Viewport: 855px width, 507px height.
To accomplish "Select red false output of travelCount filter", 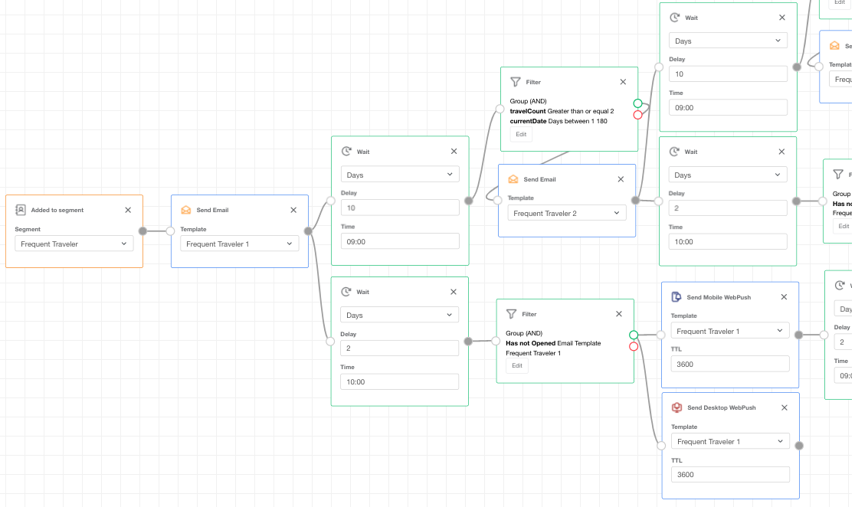I will pos(637,115).
